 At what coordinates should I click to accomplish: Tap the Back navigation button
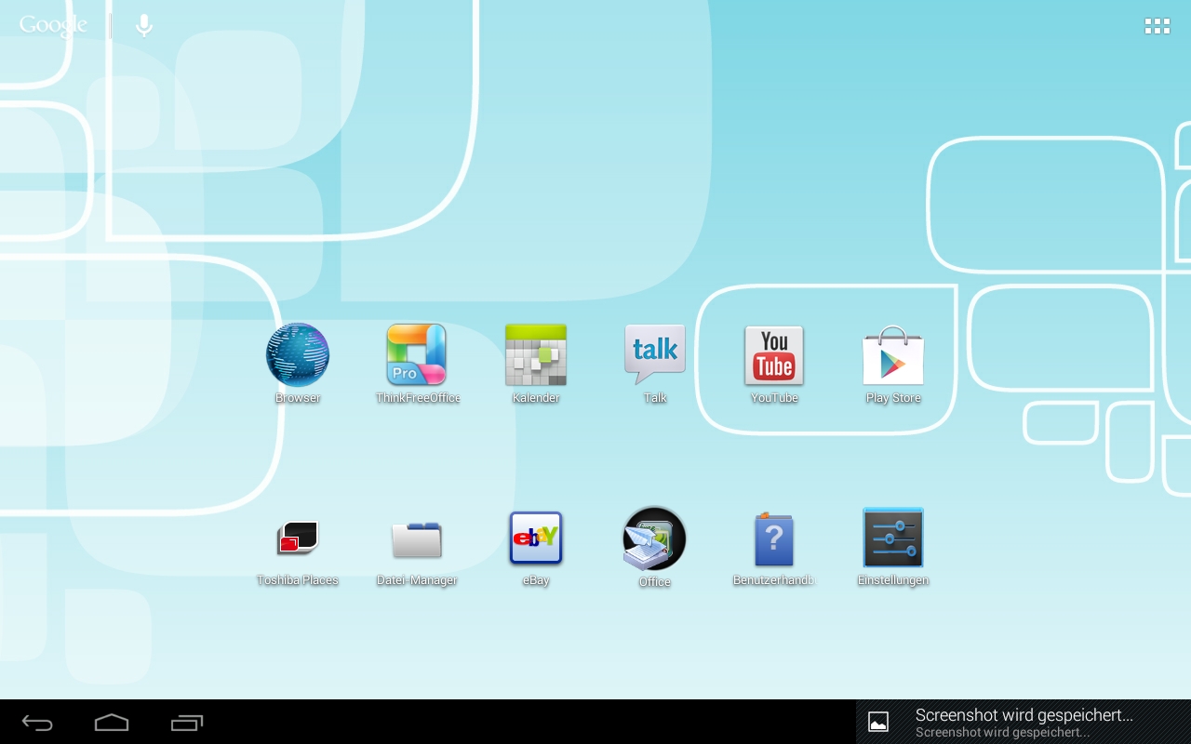click(37, 723)
